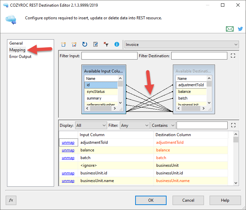Screen dimensions: 246x210
Task: Maximize the mapping grid panel
Action: pos(233,125)
